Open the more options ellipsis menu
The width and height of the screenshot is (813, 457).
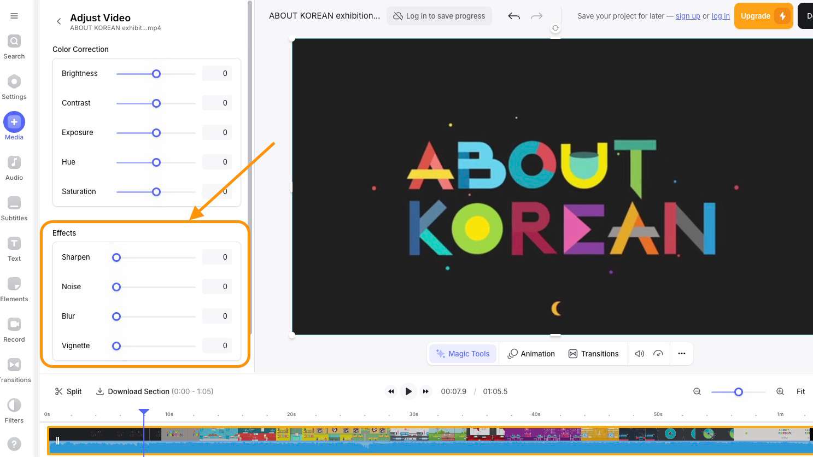tap(682, 354)
